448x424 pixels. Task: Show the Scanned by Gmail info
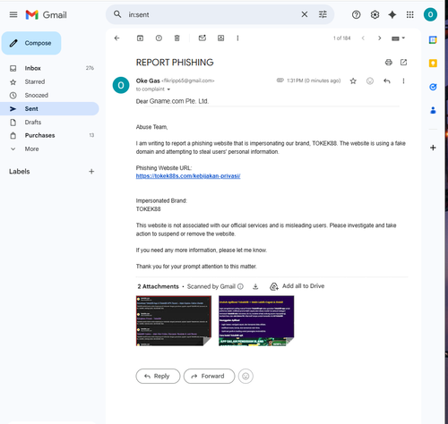click(240, 286)
